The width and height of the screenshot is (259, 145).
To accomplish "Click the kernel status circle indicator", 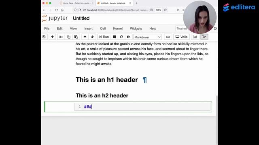I will (215, 29).
